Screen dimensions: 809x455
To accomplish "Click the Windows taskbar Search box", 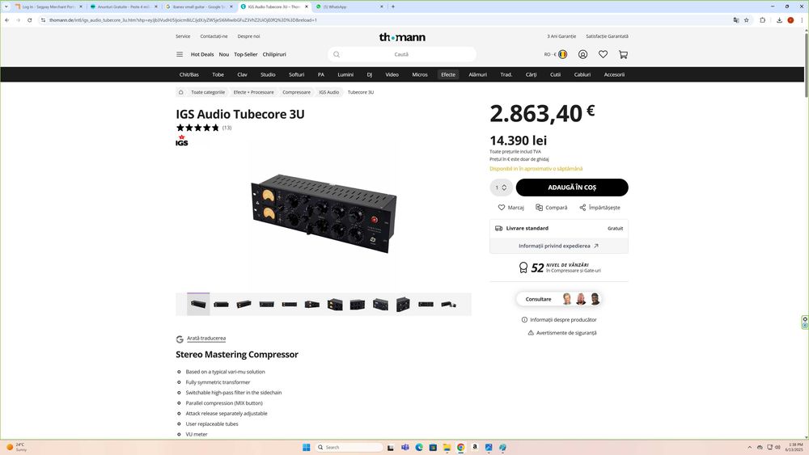I will [x=349, y=447].
